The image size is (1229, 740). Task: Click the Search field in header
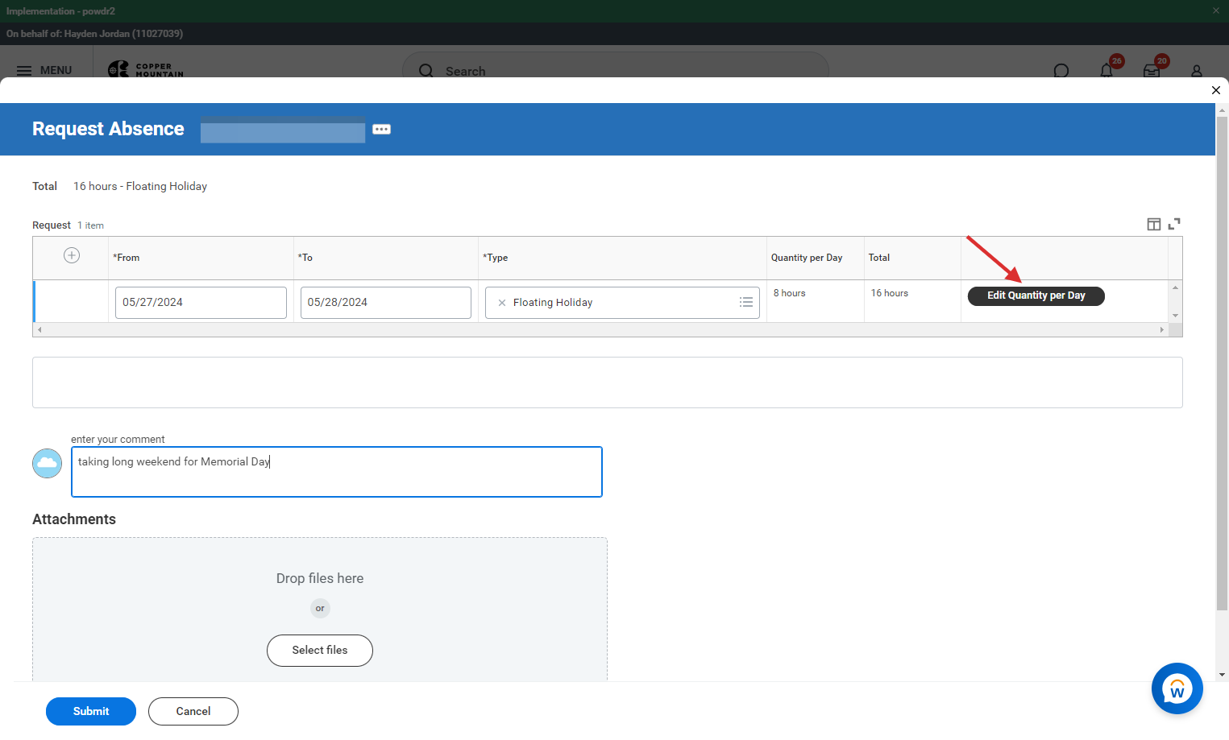point(616,71)
